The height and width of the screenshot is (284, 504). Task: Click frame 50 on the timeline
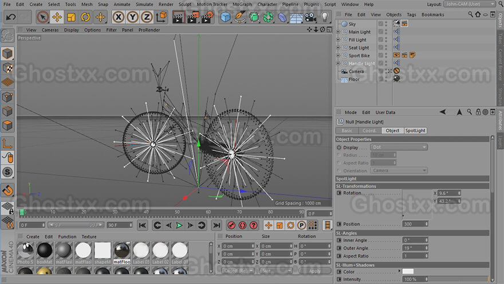click(x=177, y=212)
